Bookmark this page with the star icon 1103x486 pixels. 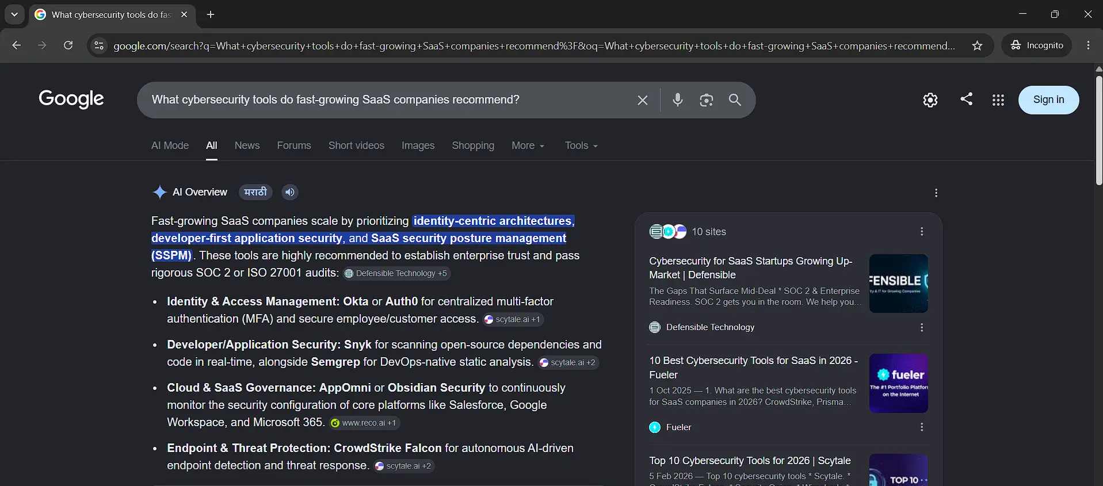pyautogui.click(x=977, y=45)
